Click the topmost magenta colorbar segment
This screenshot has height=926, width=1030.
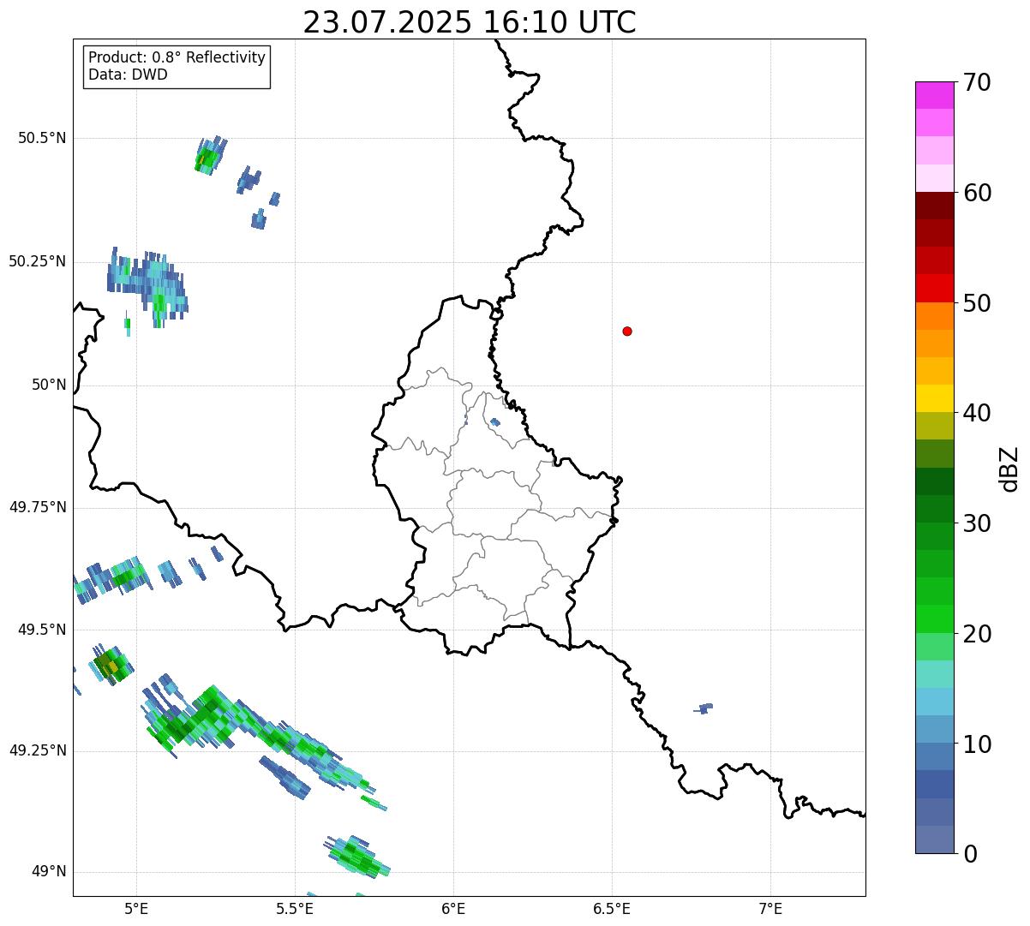coord(934,95)
